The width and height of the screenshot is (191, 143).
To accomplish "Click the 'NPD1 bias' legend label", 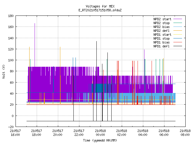I will point(161,42).
